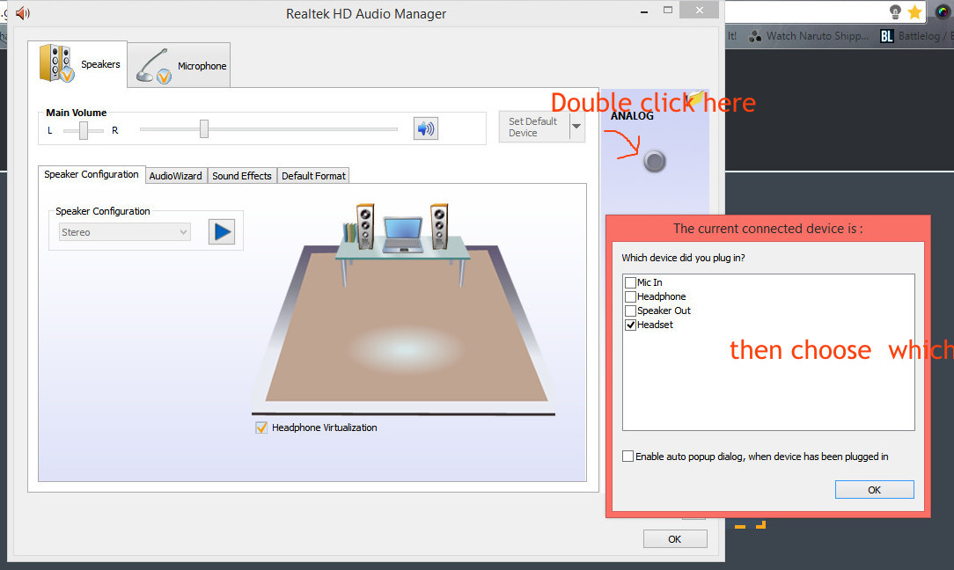
Task: Open the Watch Naruto Shipp bookmark
Action: click(x=809, y=36)
